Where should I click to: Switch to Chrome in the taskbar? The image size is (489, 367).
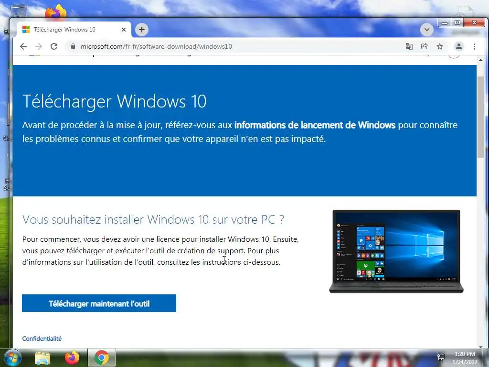point(102,357)
